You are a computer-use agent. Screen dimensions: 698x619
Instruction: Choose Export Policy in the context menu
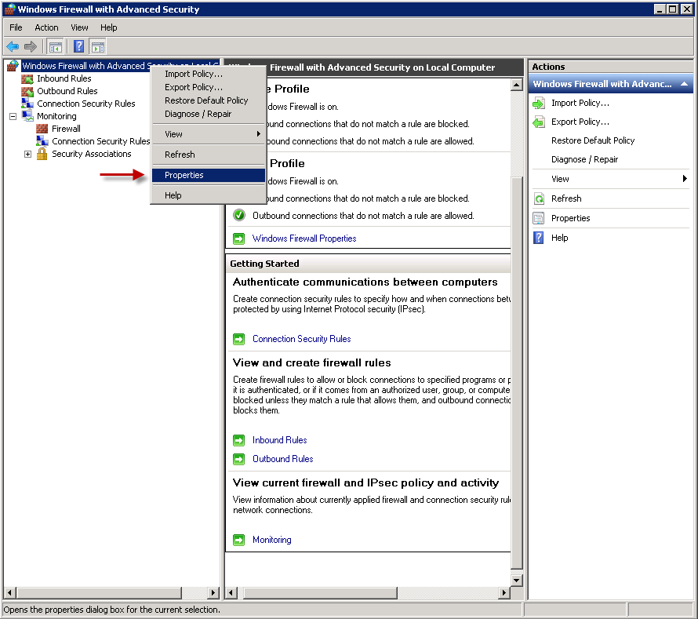click(x=209, y=87)
